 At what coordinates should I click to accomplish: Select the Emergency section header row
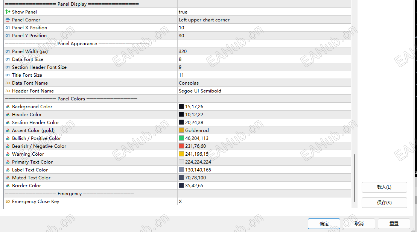pyautogui.click(x=178, y=194)
